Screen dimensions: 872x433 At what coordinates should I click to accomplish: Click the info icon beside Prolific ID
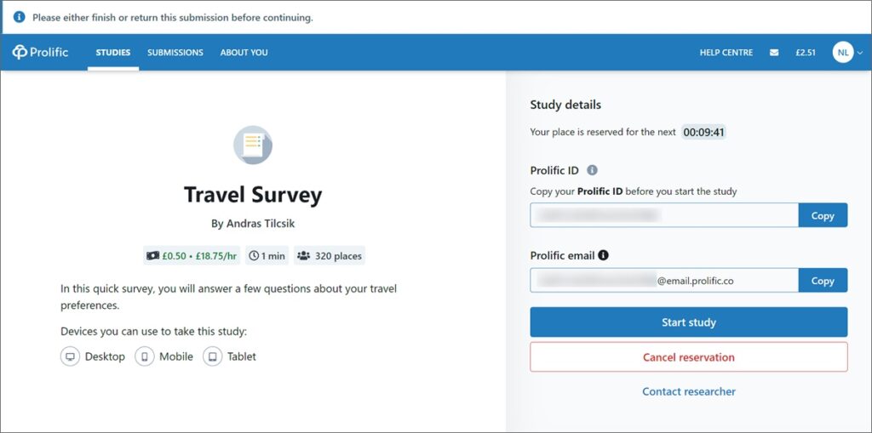593,170
